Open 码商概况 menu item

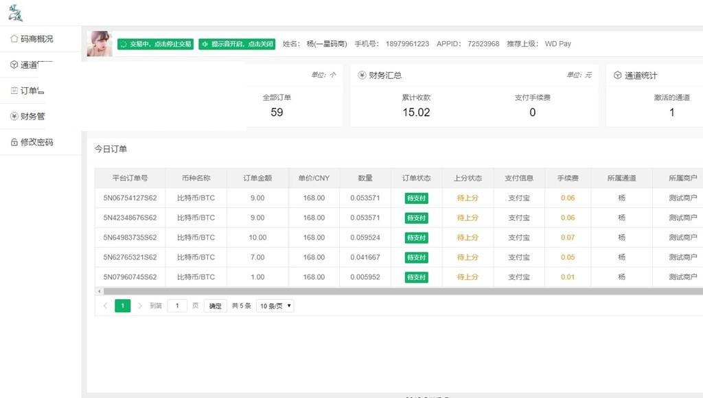click(36, 39)
